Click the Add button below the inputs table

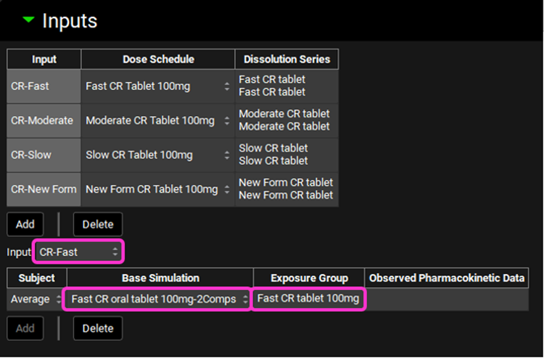(x=25, y=225)
